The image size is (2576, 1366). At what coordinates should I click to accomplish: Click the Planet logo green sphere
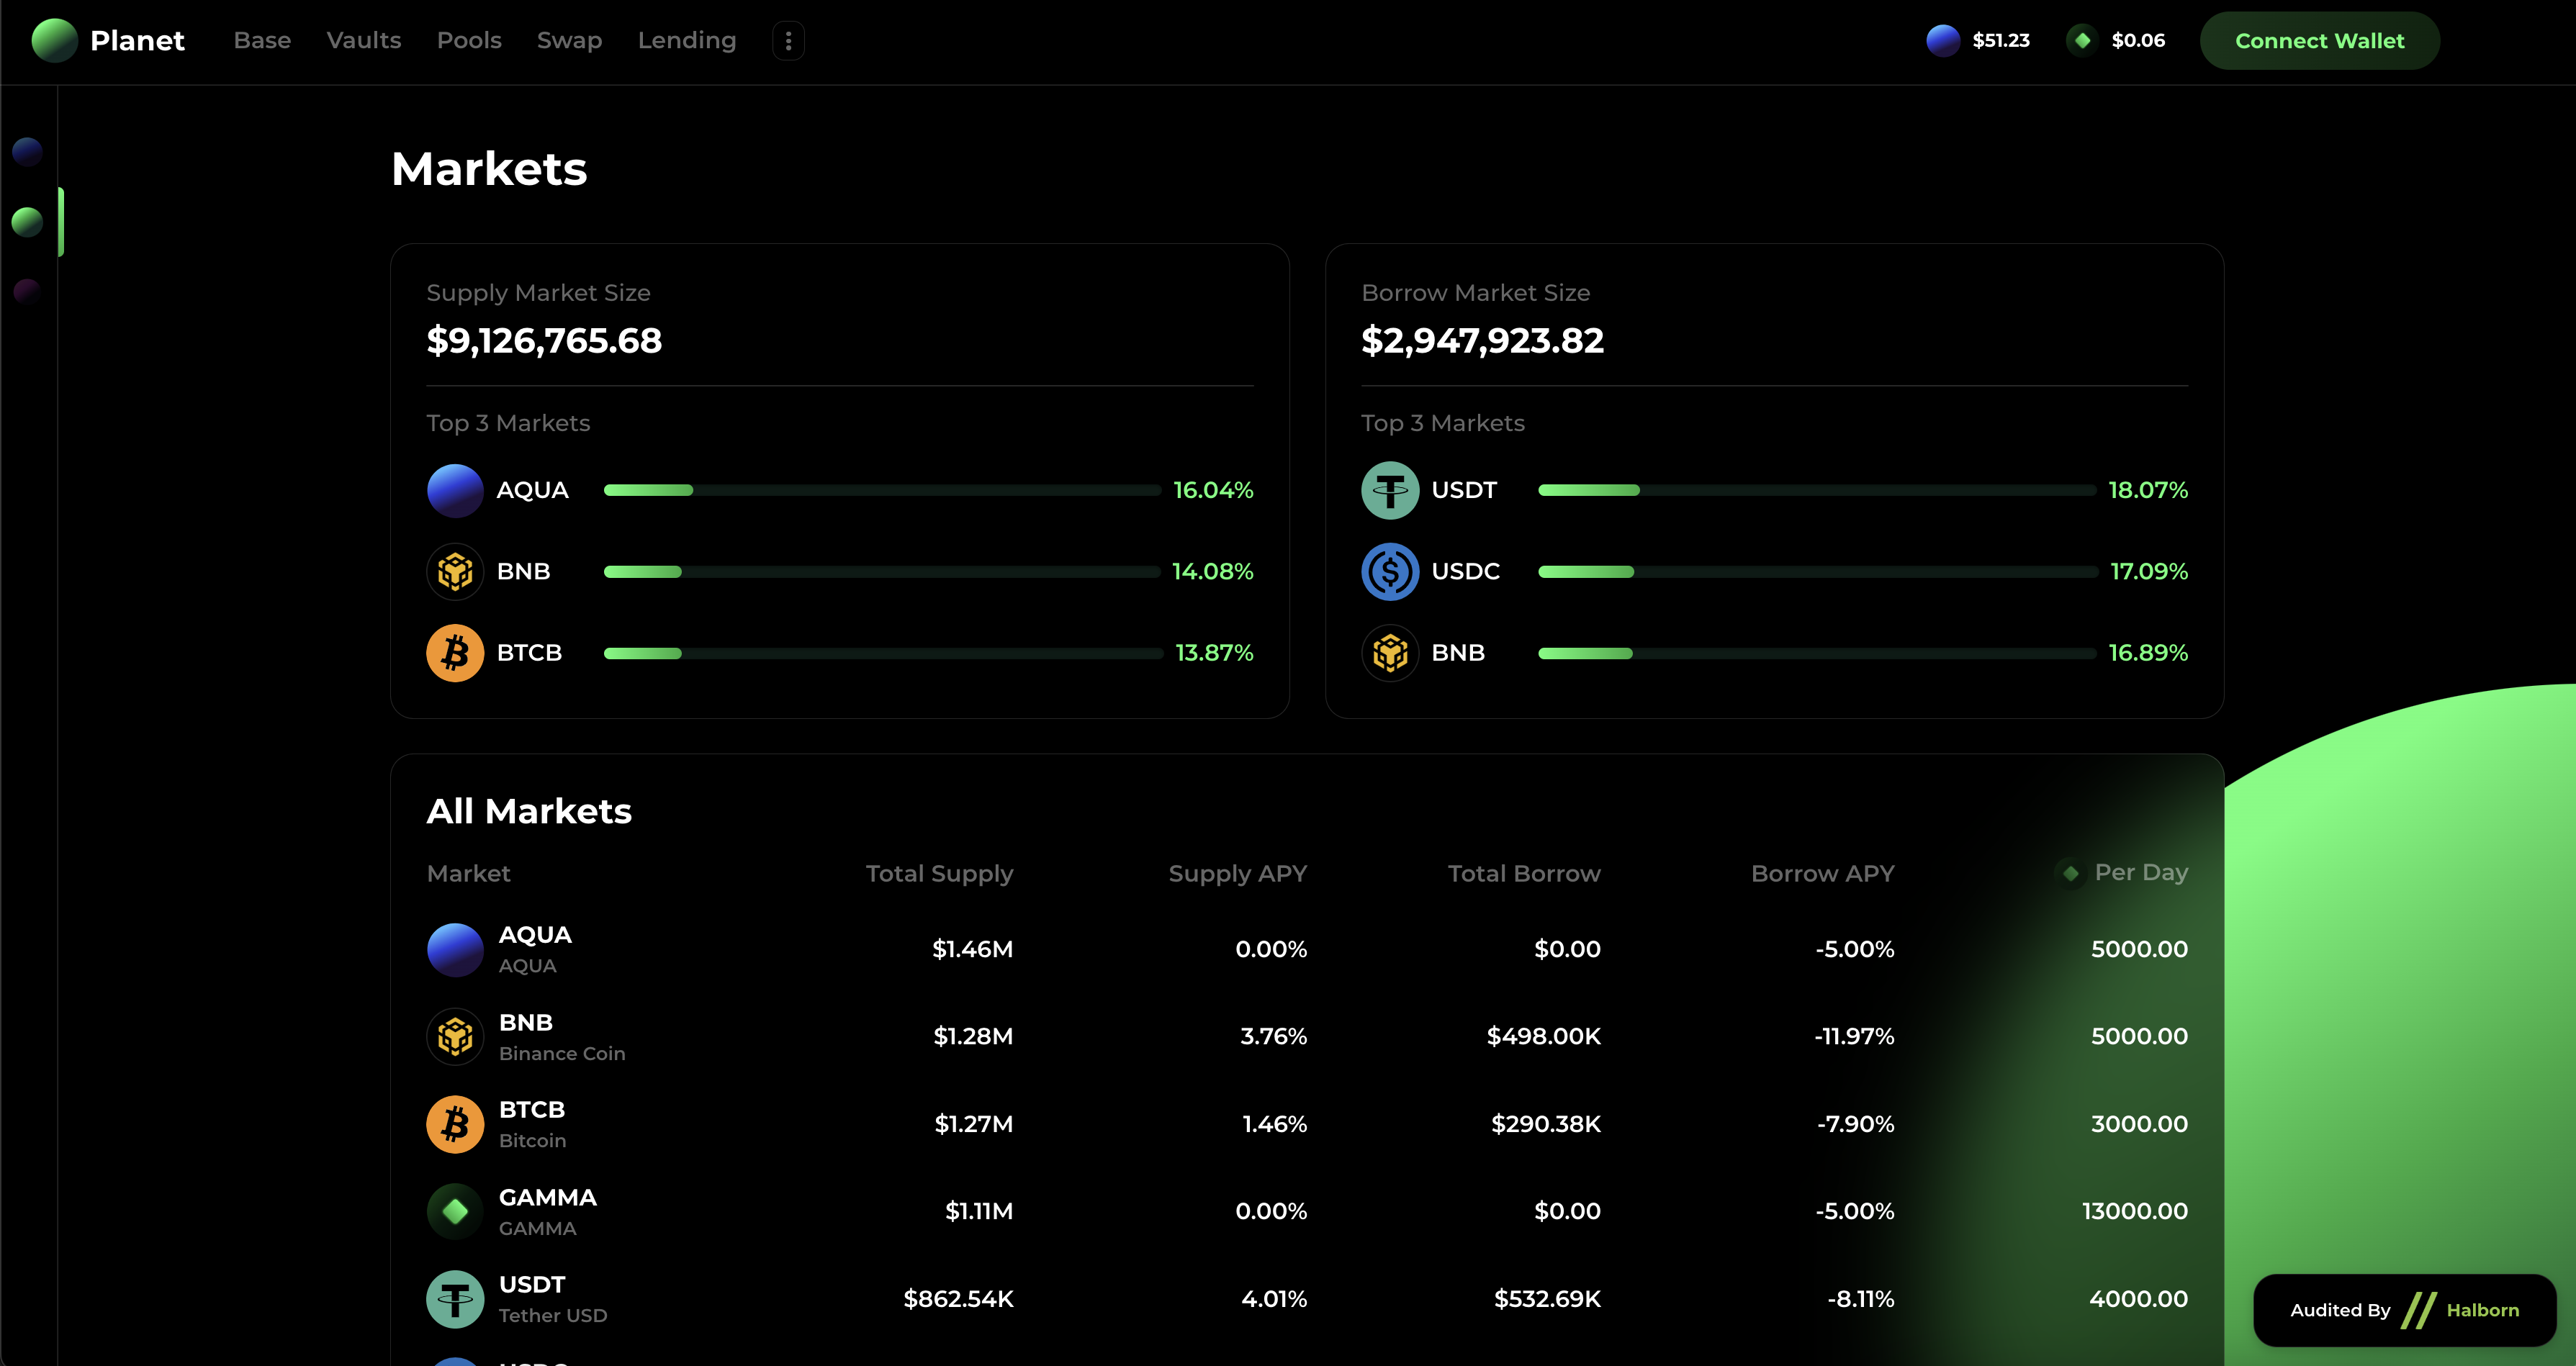click(54, 41)
